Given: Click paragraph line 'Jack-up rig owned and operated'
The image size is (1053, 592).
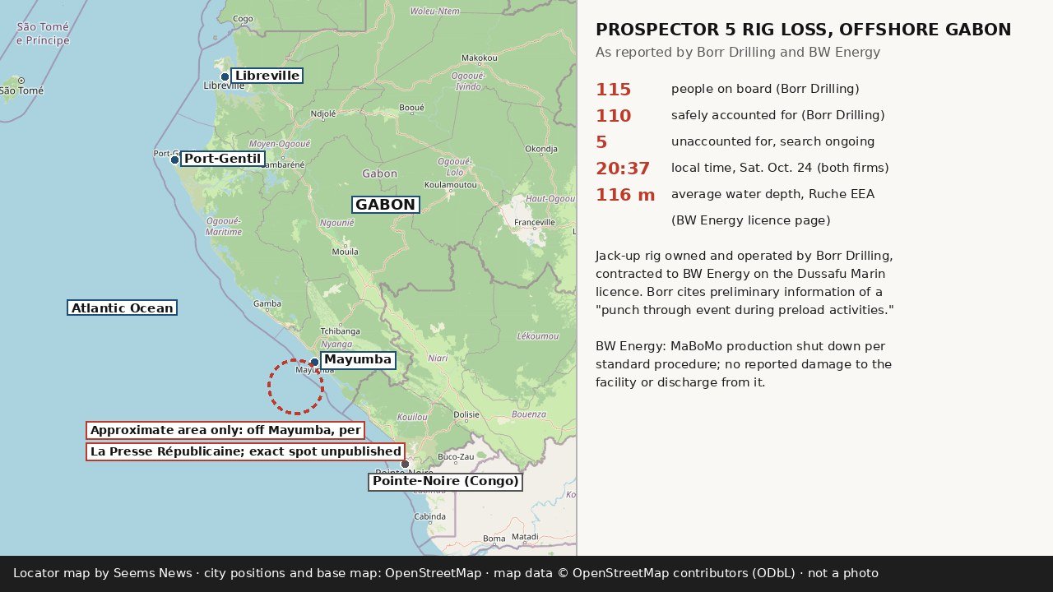Looking at the screenshot, I should pyautogui.click(x=745, y=256).
